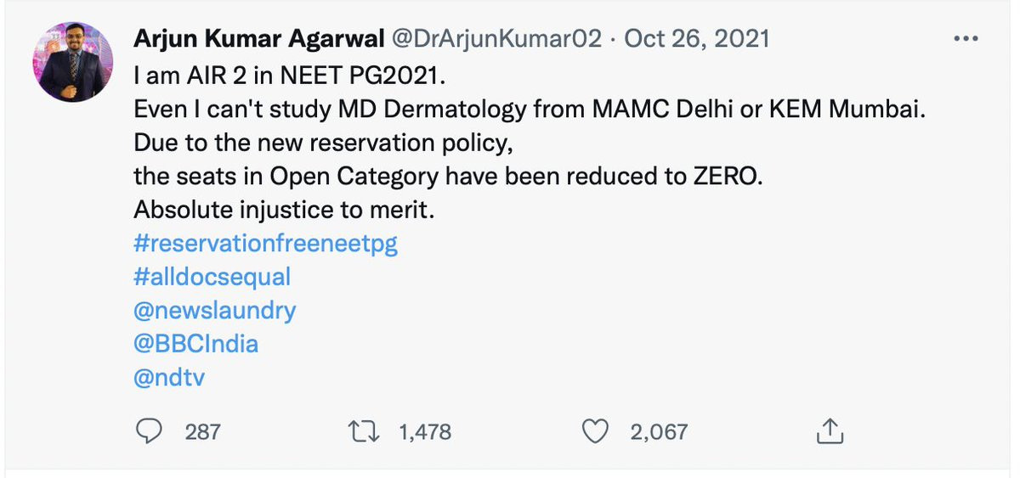Open the #reservationfreeneetpg hashtag
The image size is (1020, 478).
pyautogui.click(x=266, y=244)
